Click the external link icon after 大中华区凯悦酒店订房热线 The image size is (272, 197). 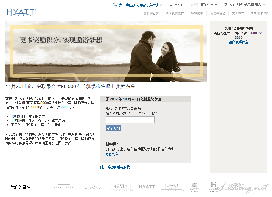pyautogui.click(x=161, y=5)
